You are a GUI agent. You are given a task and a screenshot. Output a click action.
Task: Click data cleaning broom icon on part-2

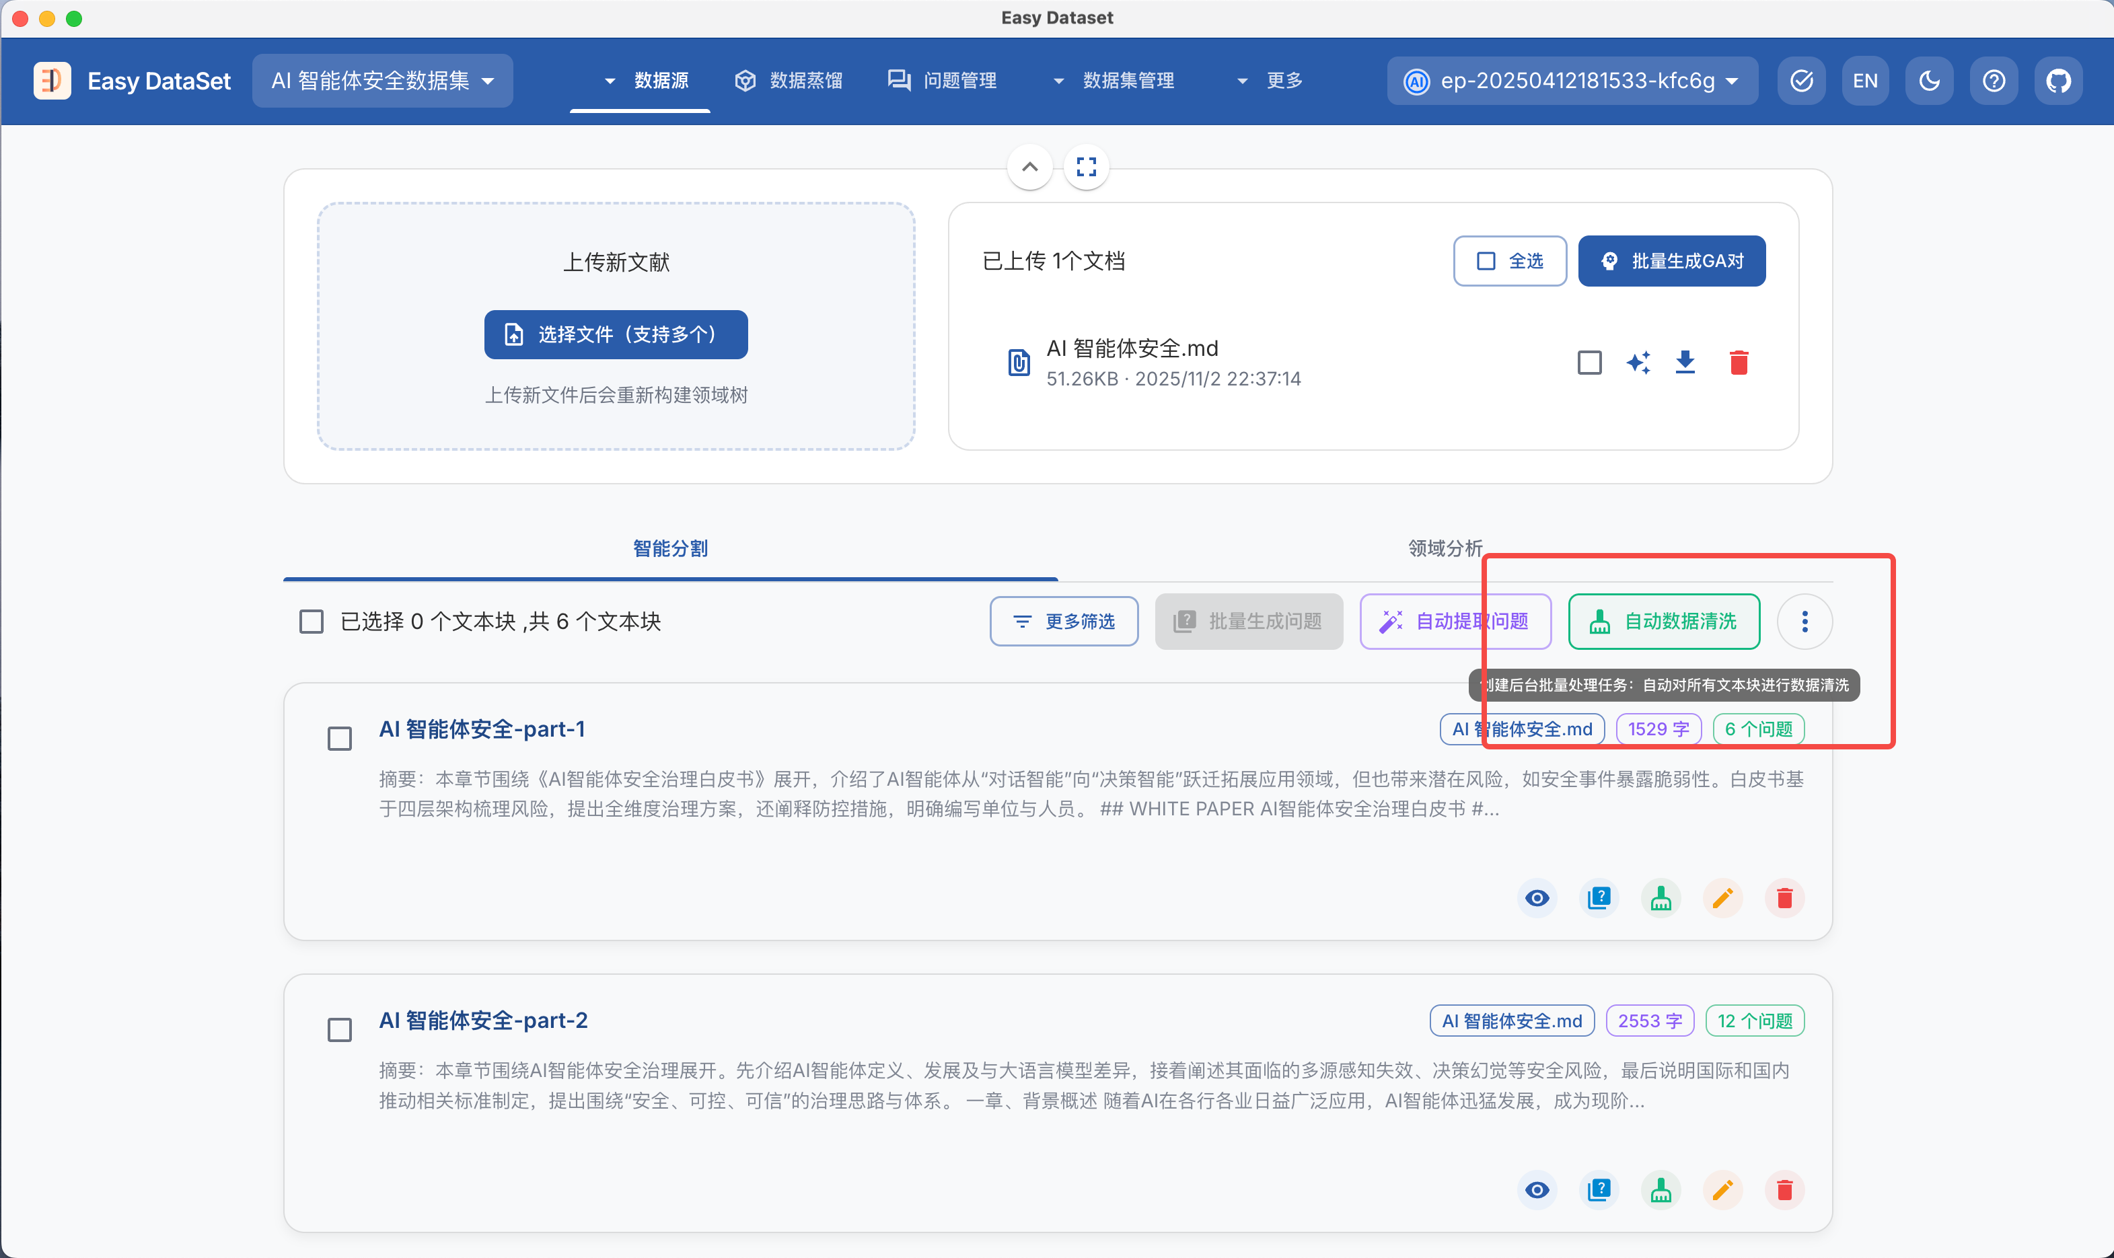click(1661, 1190)
